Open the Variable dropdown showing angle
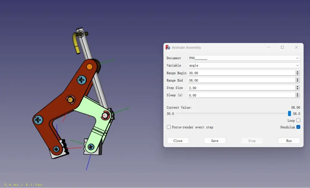 (244, 65)
